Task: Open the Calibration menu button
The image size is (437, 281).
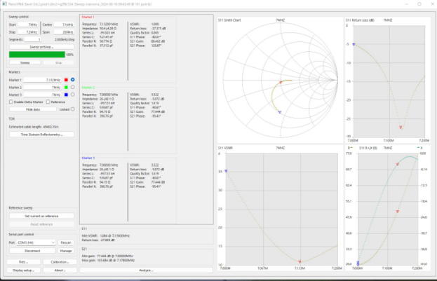Action: click(58, 261)
